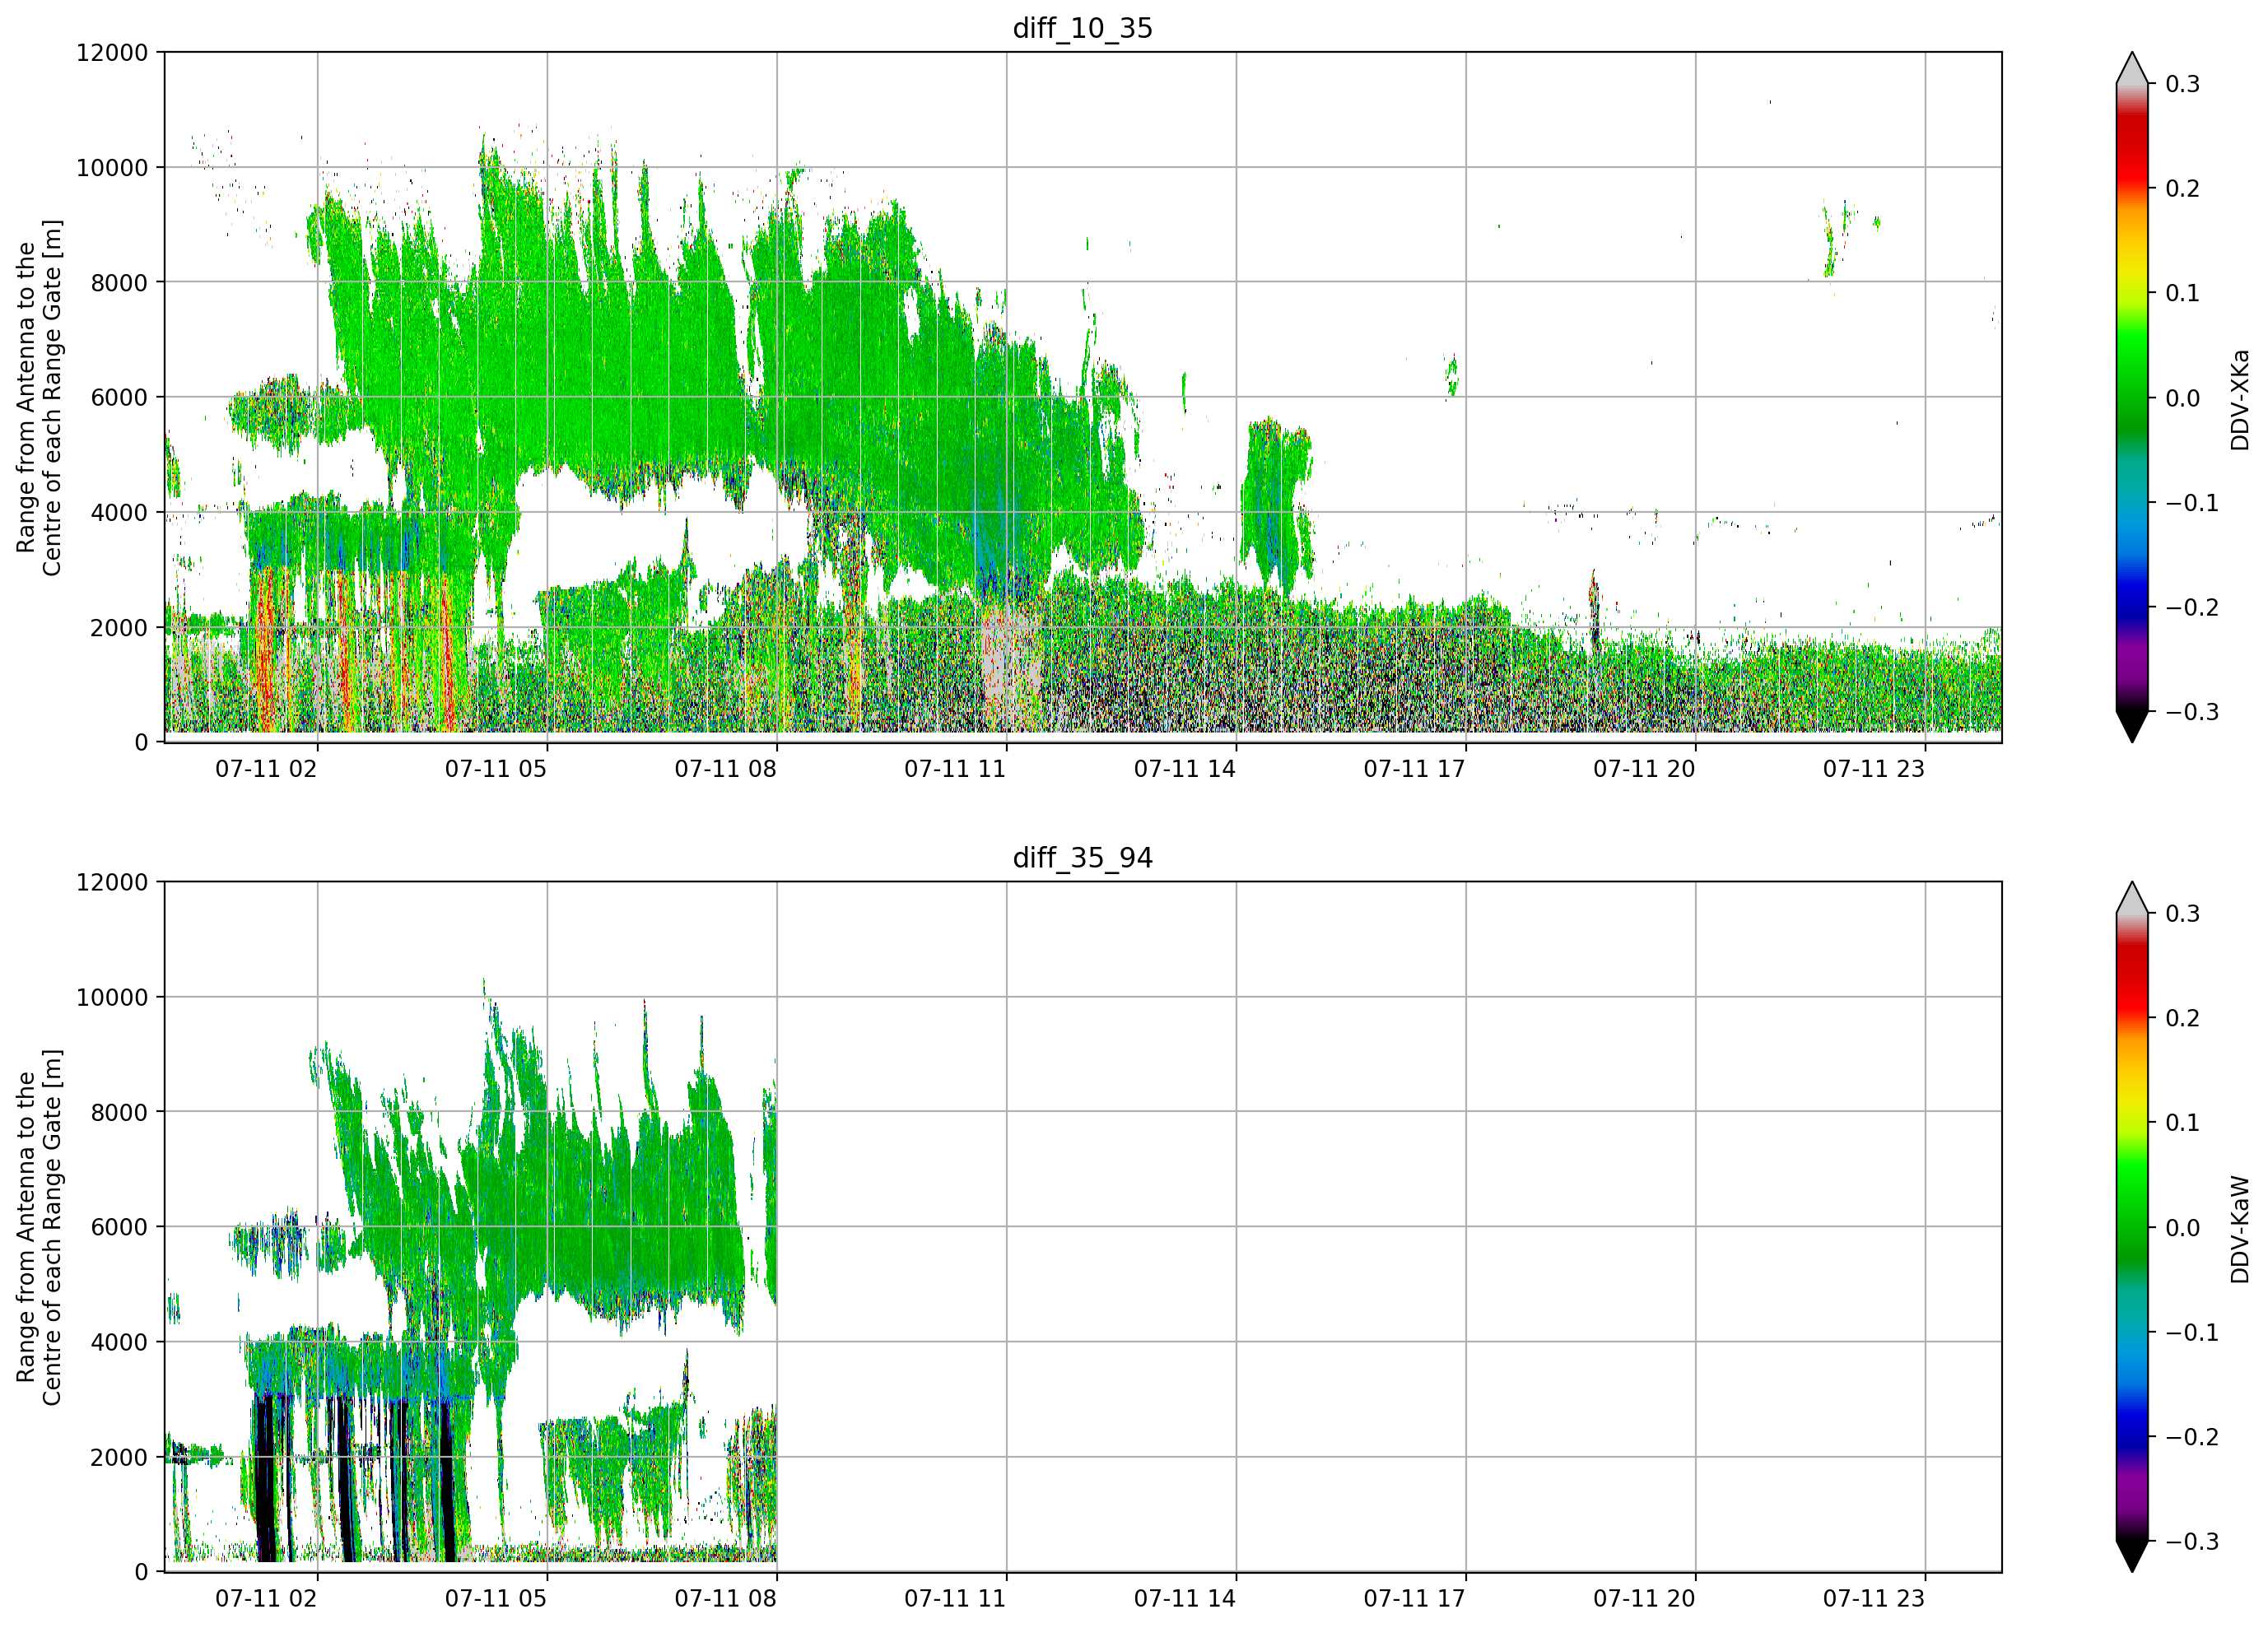The height and width of the screenshot is (1628, 2268).
Task: Click the '07-11 17' time label under diff_10_35
Action: 1415,769
